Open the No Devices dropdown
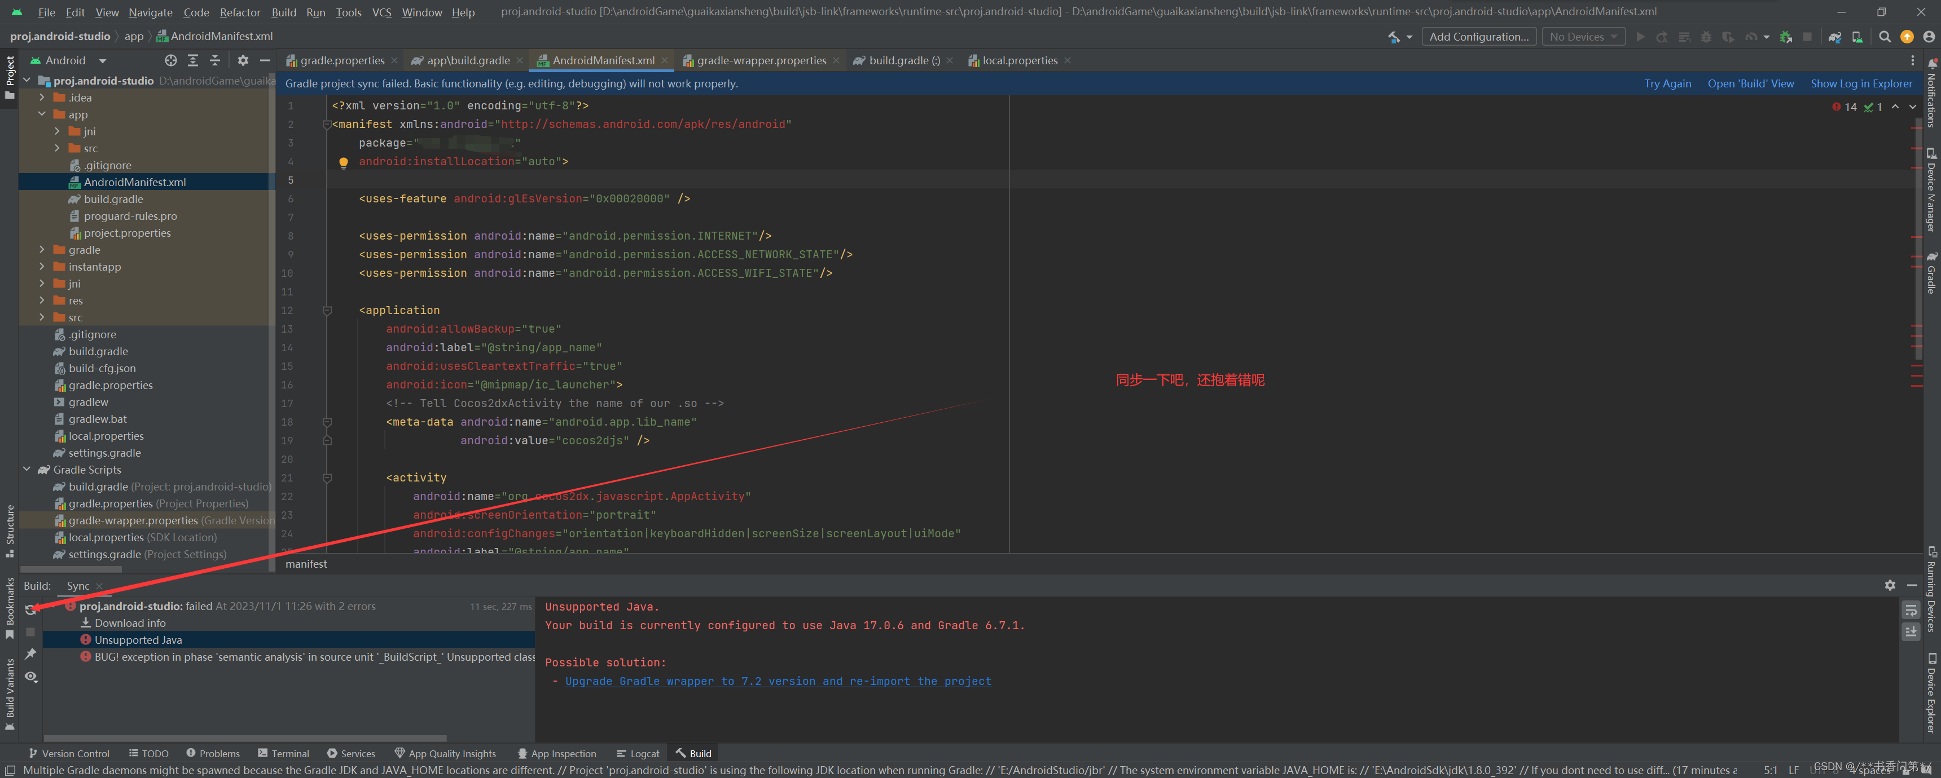This screenshot has height=778, width=1941. point(1583,37)
